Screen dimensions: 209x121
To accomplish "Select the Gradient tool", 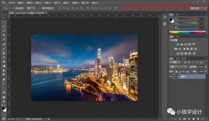I will tap(4, 66).
